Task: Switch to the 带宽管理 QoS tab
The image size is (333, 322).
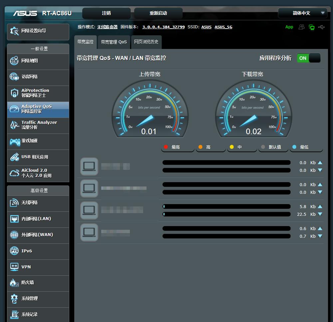Action: 114,42
